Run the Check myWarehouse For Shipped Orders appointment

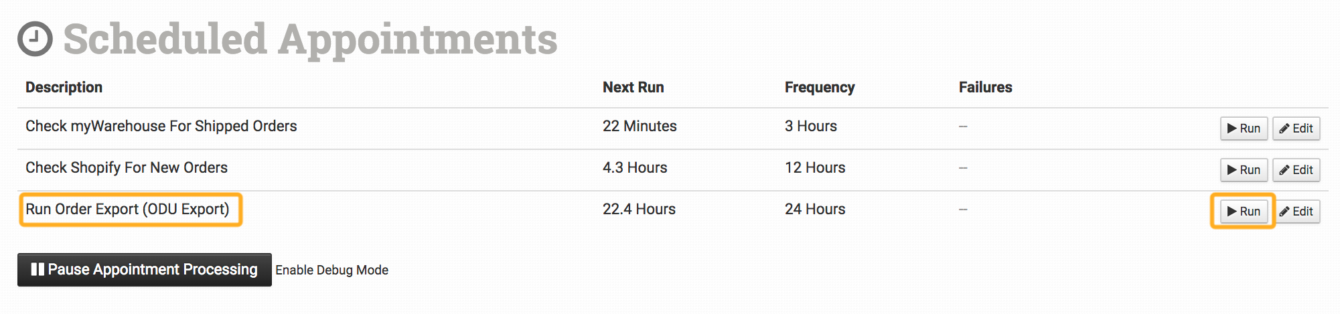(x=1244, y=129)
